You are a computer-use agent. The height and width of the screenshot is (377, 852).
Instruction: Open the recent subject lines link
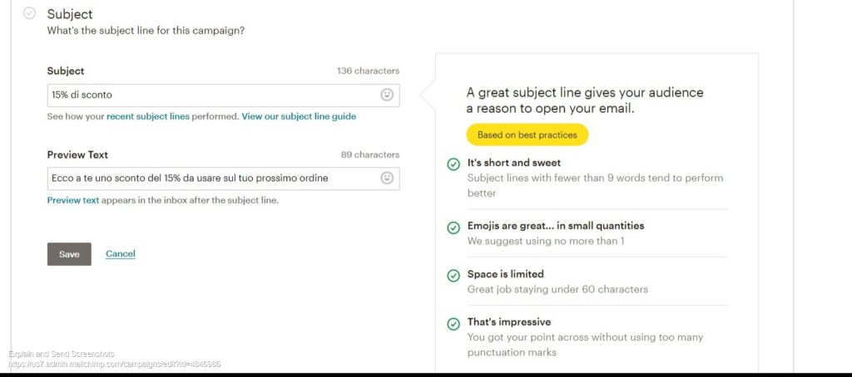[x=148, y=116]
